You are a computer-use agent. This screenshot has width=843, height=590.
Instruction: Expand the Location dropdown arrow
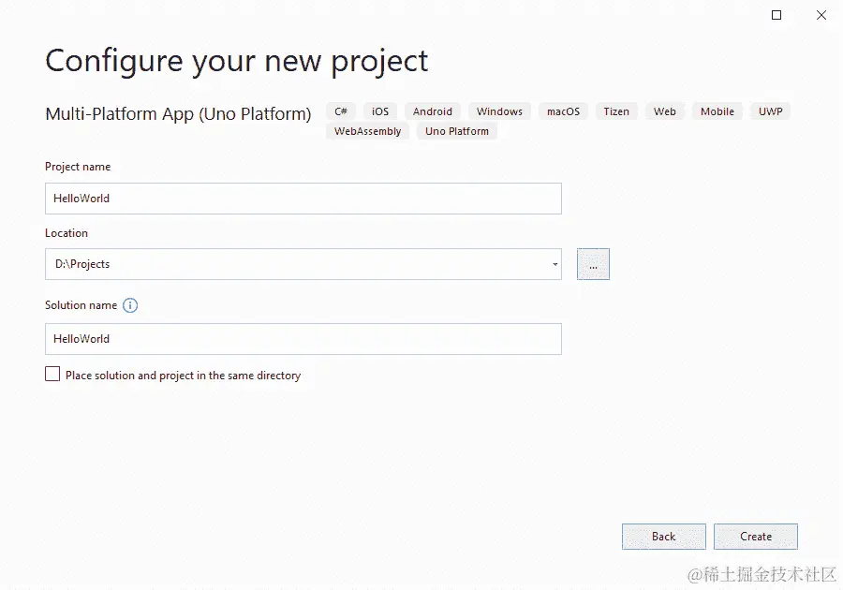pos(555,264)
